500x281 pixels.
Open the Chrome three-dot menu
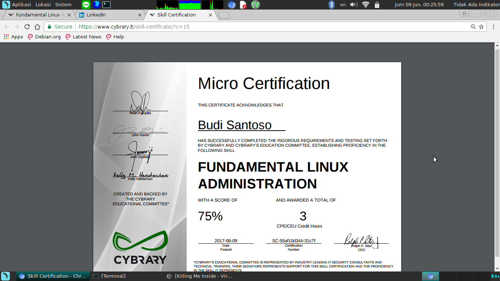(x=493, y=27)
